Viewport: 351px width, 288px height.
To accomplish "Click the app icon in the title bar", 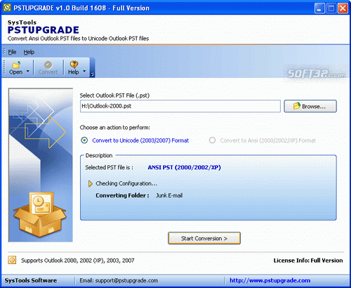I will [x=7, y=8].
